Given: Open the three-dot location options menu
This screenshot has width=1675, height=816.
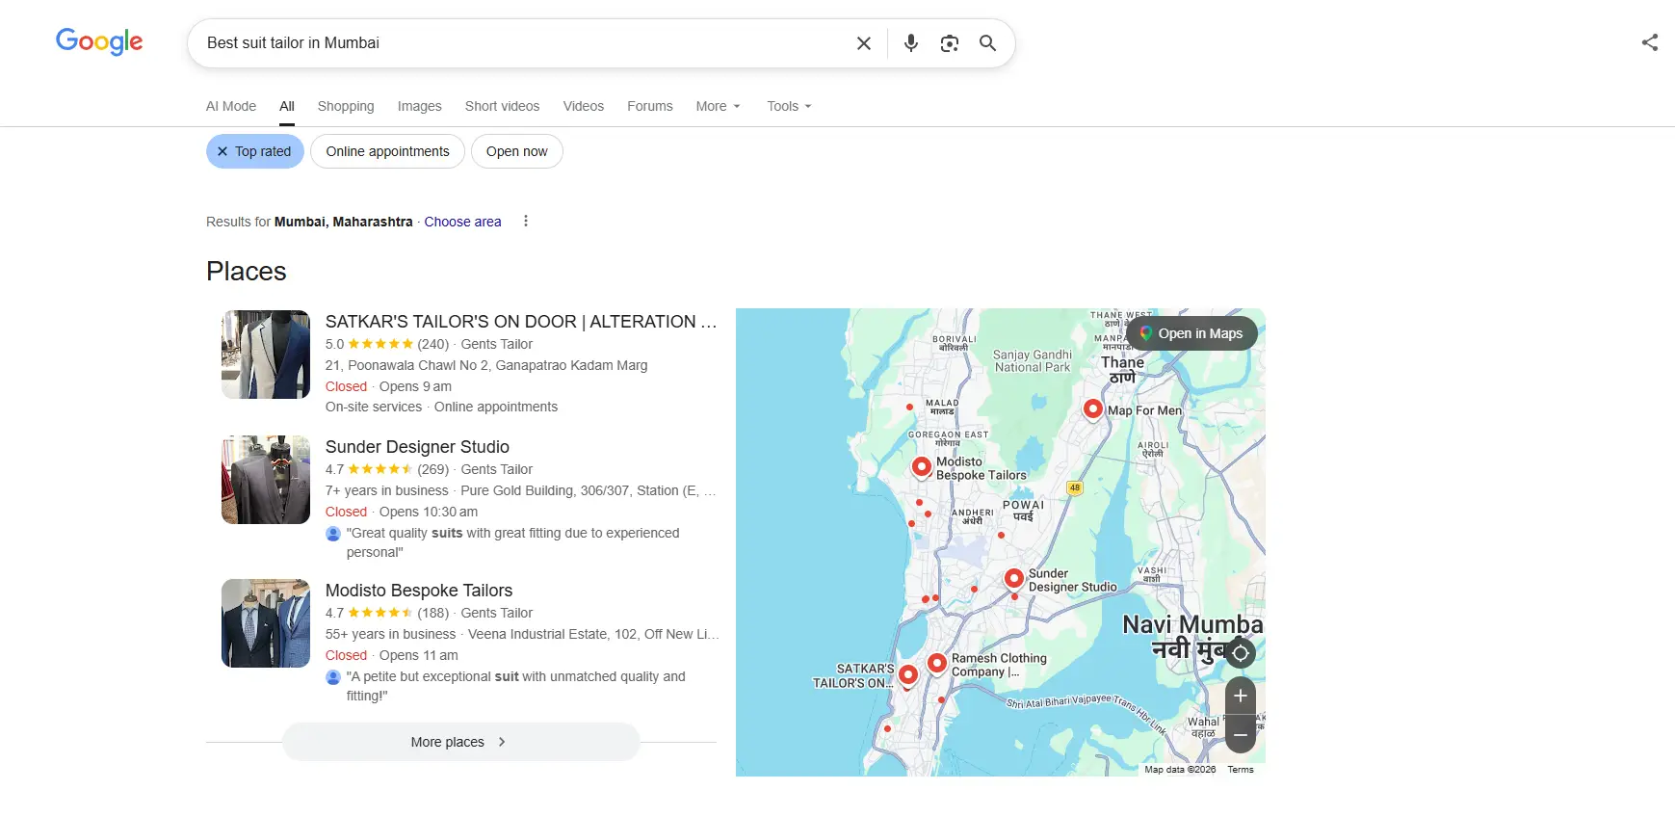Looking at the screenshot, I should pyautogui.click(x=525, y=222).
